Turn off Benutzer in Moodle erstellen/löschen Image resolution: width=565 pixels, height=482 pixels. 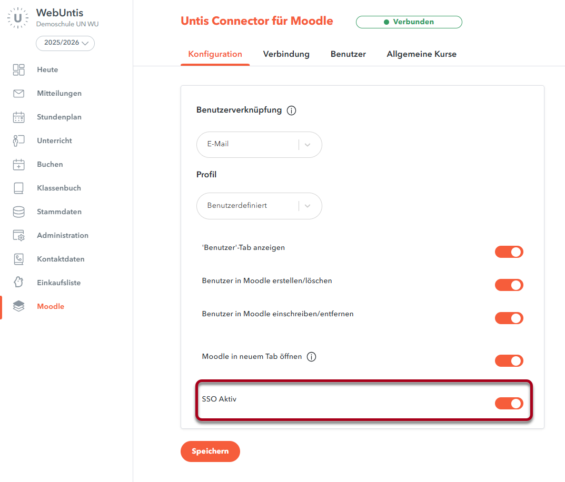pyautogui.click(x=509, y=285)
